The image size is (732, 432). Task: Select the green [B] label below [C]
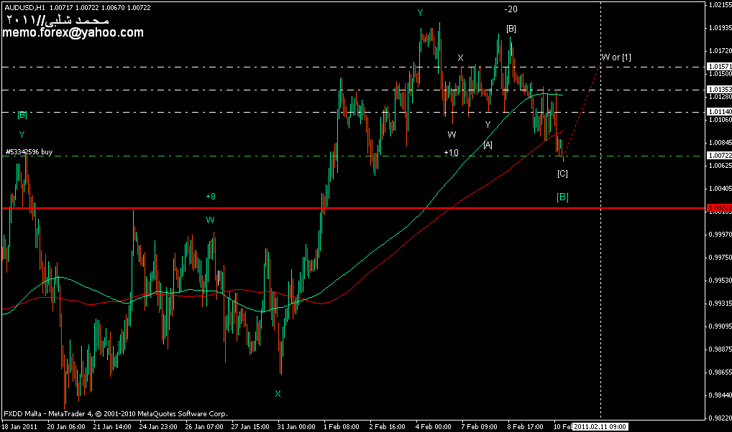pyautogui.click(x=562, y=197)
